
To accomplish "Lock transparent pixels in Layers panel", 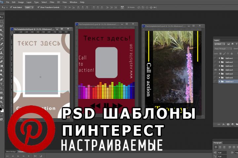I will click(x=220, y=54).
